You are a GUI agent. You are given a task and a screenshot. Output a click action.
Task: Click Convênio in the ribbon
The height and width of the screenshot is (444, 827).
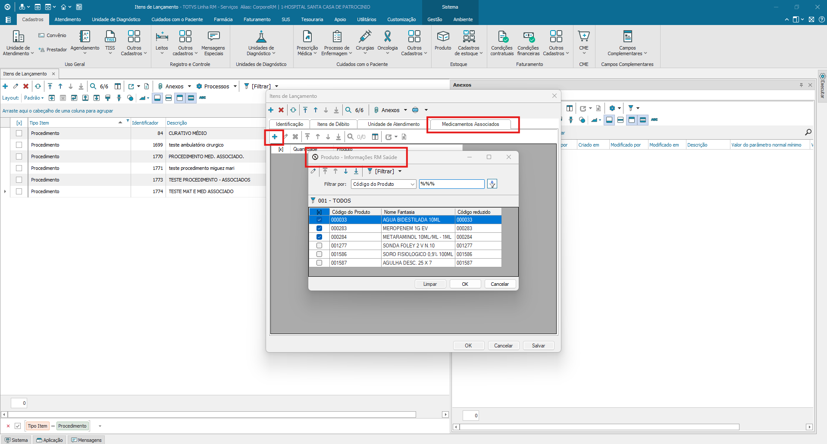(x=52, y=35)
